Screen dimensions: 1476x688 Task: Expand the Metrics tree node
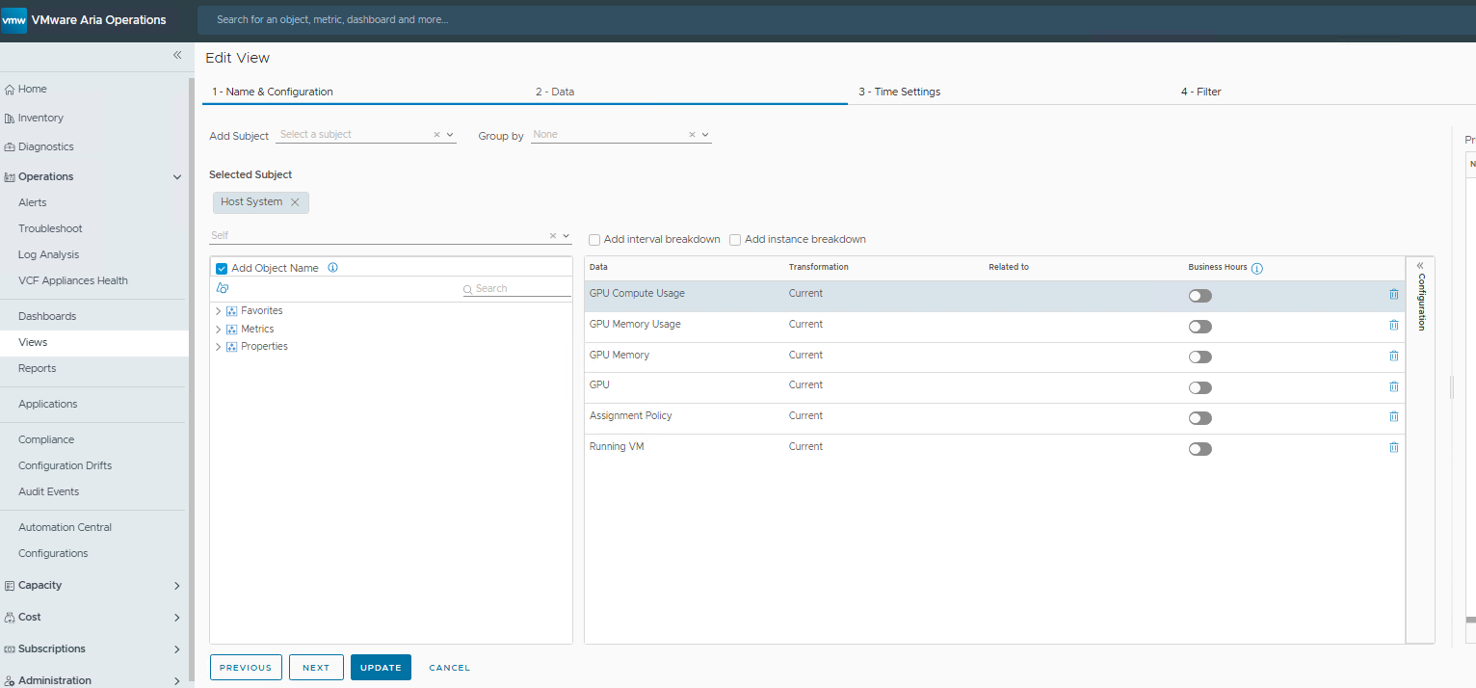click(219, 330)
